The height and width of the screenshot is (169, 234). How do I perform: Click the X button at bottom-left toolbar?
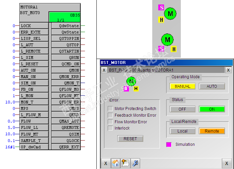pyautogui.click(x=106, y=163)
